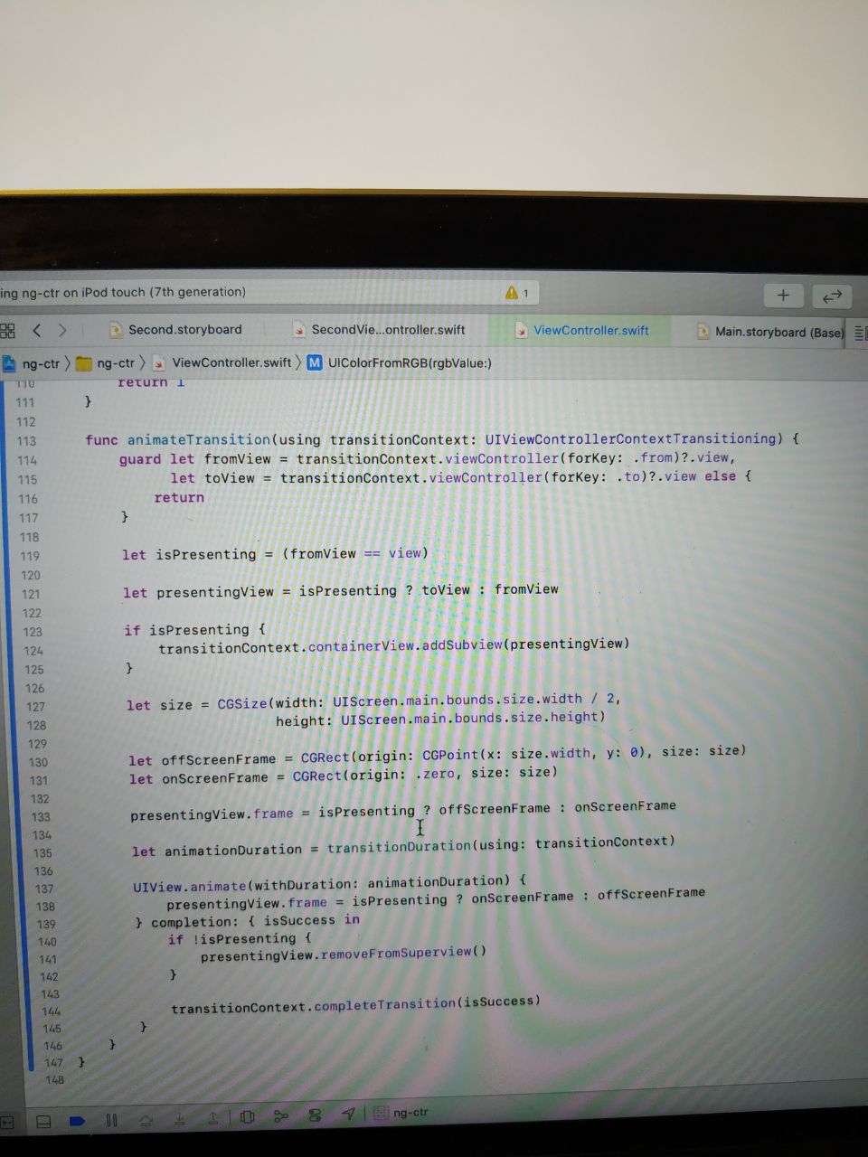Click the 'return' keyword on line 116
Image resolution: width=868 pixels, height=1157 pixels.
click(179, 498)
